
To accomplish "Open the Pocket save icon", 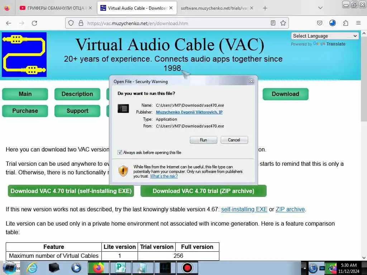I will click(x=319, y=23).
